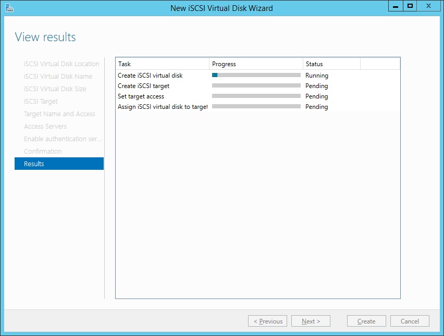Screen dimensions: 444x336
Task: Minimize the wizard window
Action: tap(396, 6)
